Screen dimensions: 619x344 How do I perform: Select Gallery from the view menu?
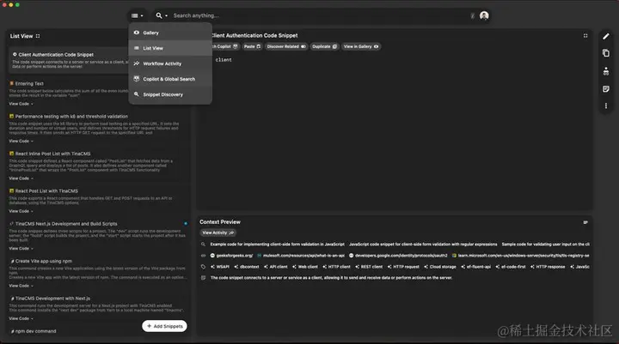pos(170,33)
